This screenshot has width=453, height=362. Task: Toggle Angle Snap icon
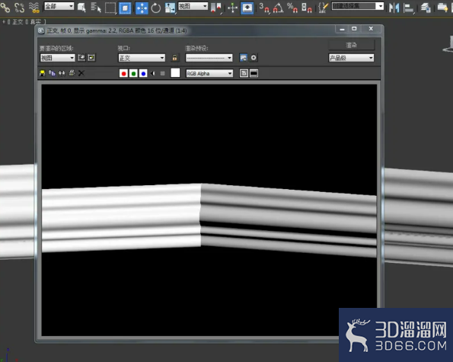[278, 8]
